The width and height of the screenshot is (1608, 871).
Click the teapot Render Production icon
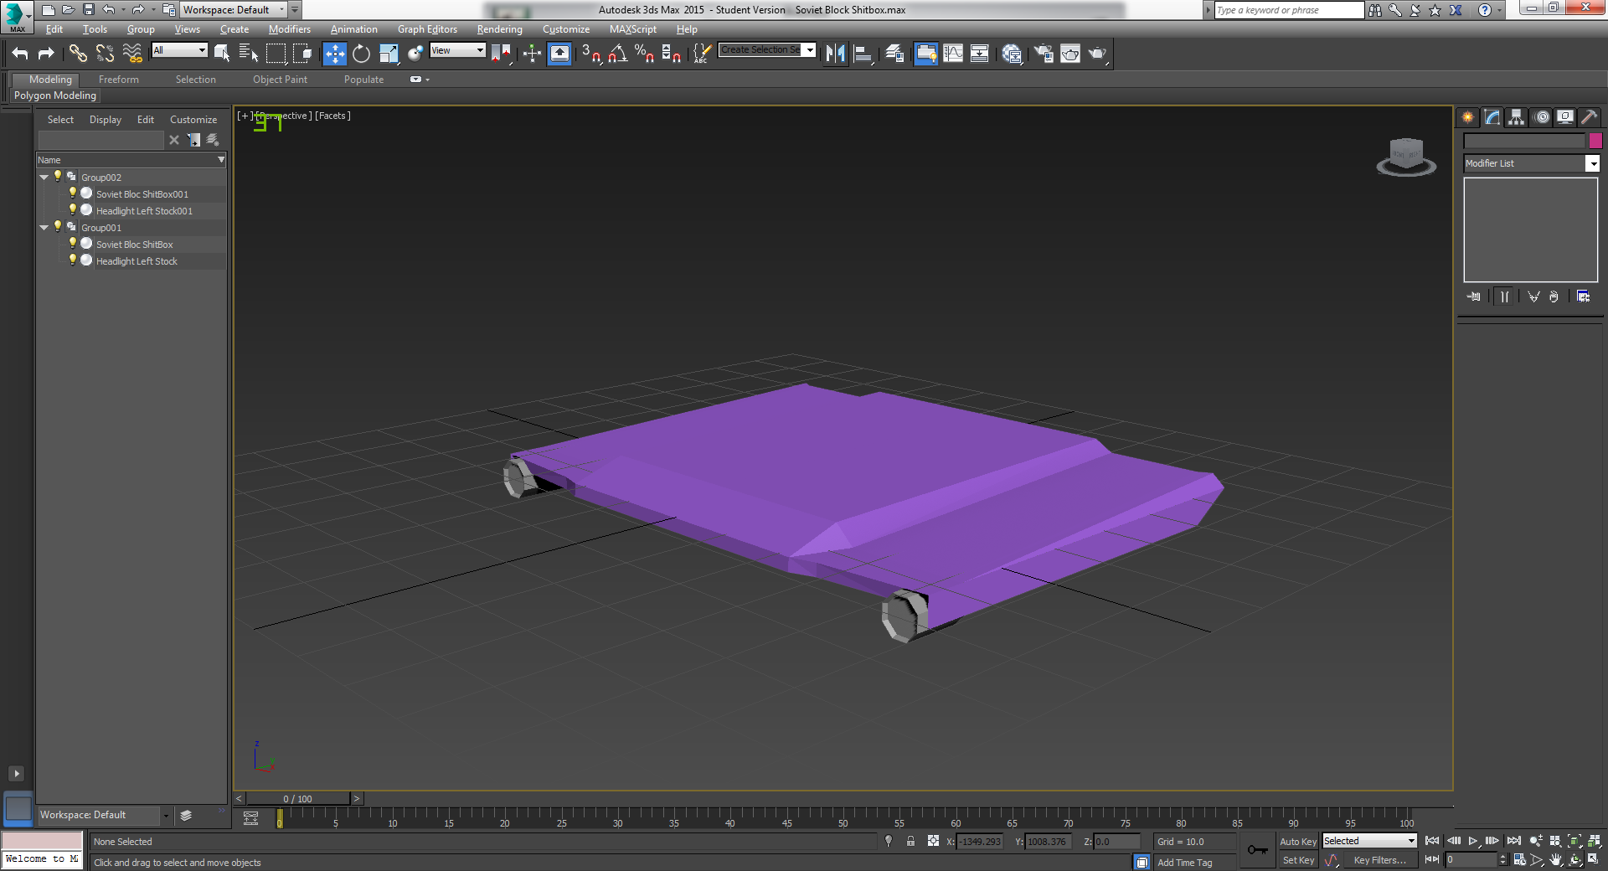click(x=1097, y=54)
